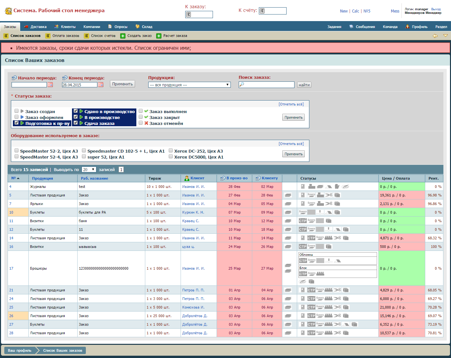The width and height of the screenshot is (451, 358).
Task: Open client link Куркин К. Н.
Action: coord(193,212)
